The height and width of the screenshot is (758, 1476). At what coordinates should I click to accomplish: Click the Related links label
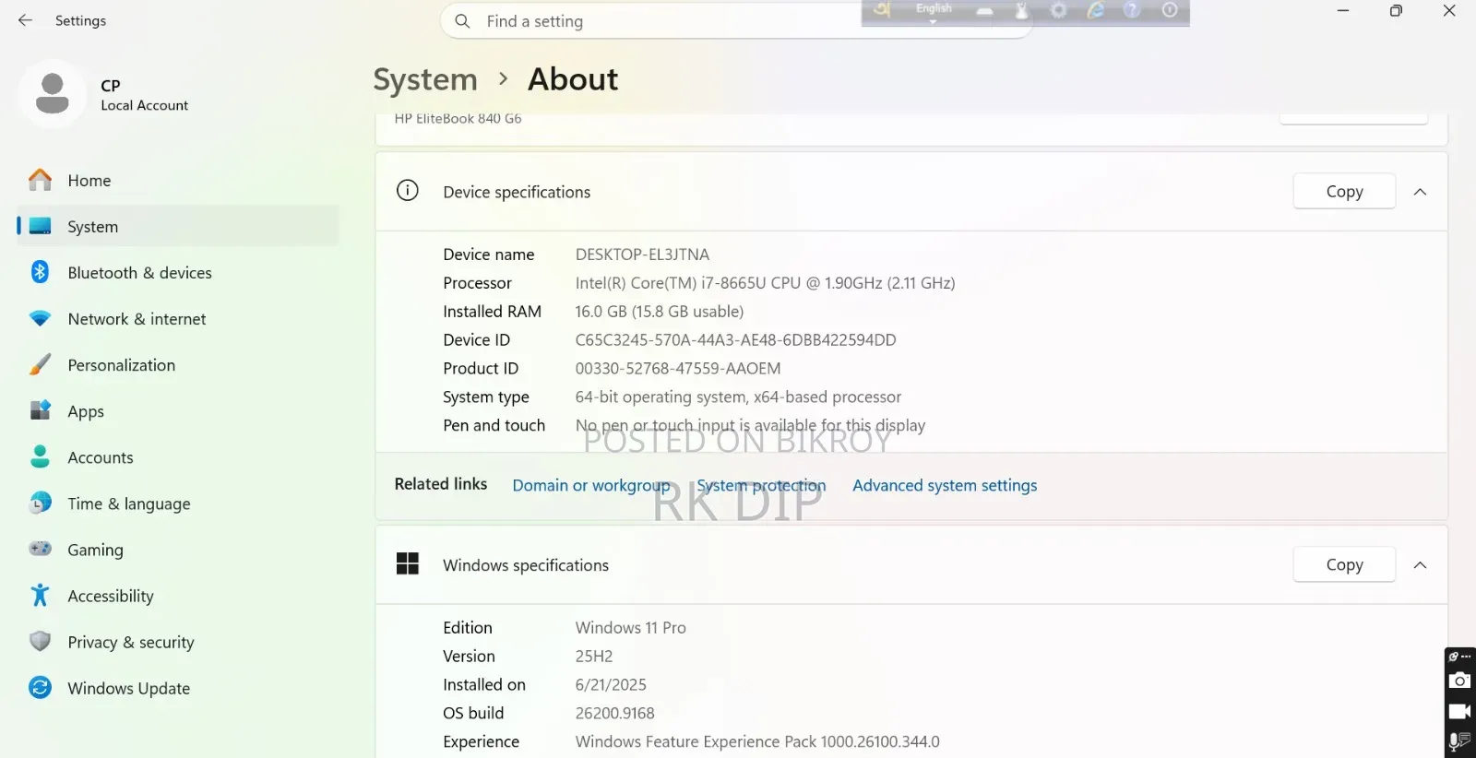coord(441,484)
